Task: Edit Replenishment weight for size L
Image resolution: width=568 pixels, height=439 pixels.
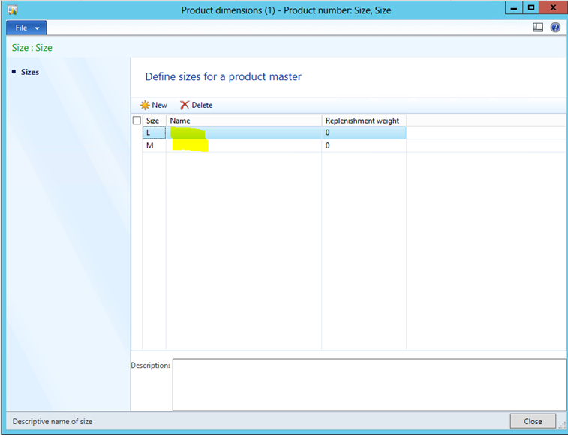Action: pos(363,133)
